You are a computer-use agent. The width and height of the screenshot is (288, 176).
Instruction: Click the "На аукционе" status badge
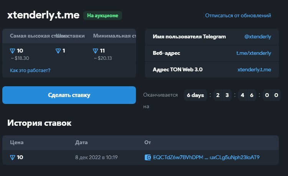click(x=103, y=16)
